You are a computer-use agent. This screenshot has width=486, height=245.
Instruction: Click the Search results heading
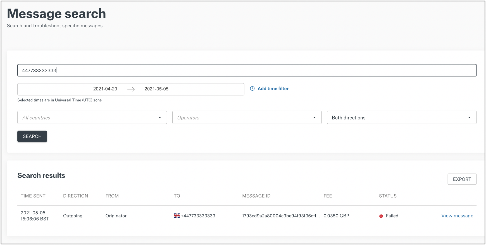point(41,175)
